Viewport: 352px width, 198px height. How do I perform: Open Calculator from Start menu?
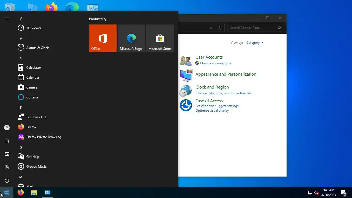click(x=50, y=67)
